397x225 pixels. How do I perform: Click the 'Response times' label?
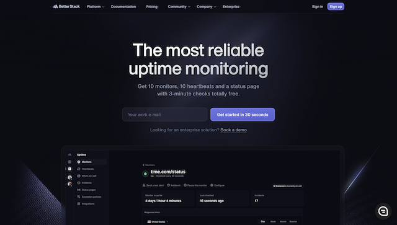152,213
